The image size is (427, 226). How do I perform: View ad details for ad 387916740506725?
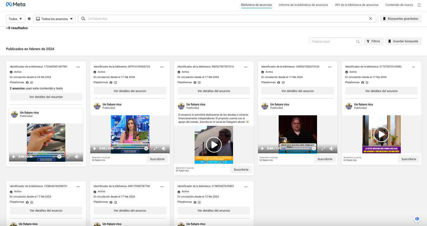(x=130, y=91)
